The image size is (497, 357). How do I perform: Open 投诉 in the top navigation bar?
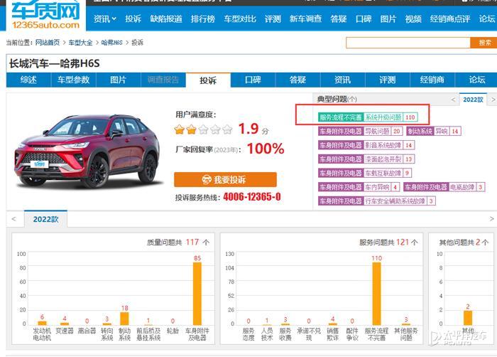tap(133, 19)
